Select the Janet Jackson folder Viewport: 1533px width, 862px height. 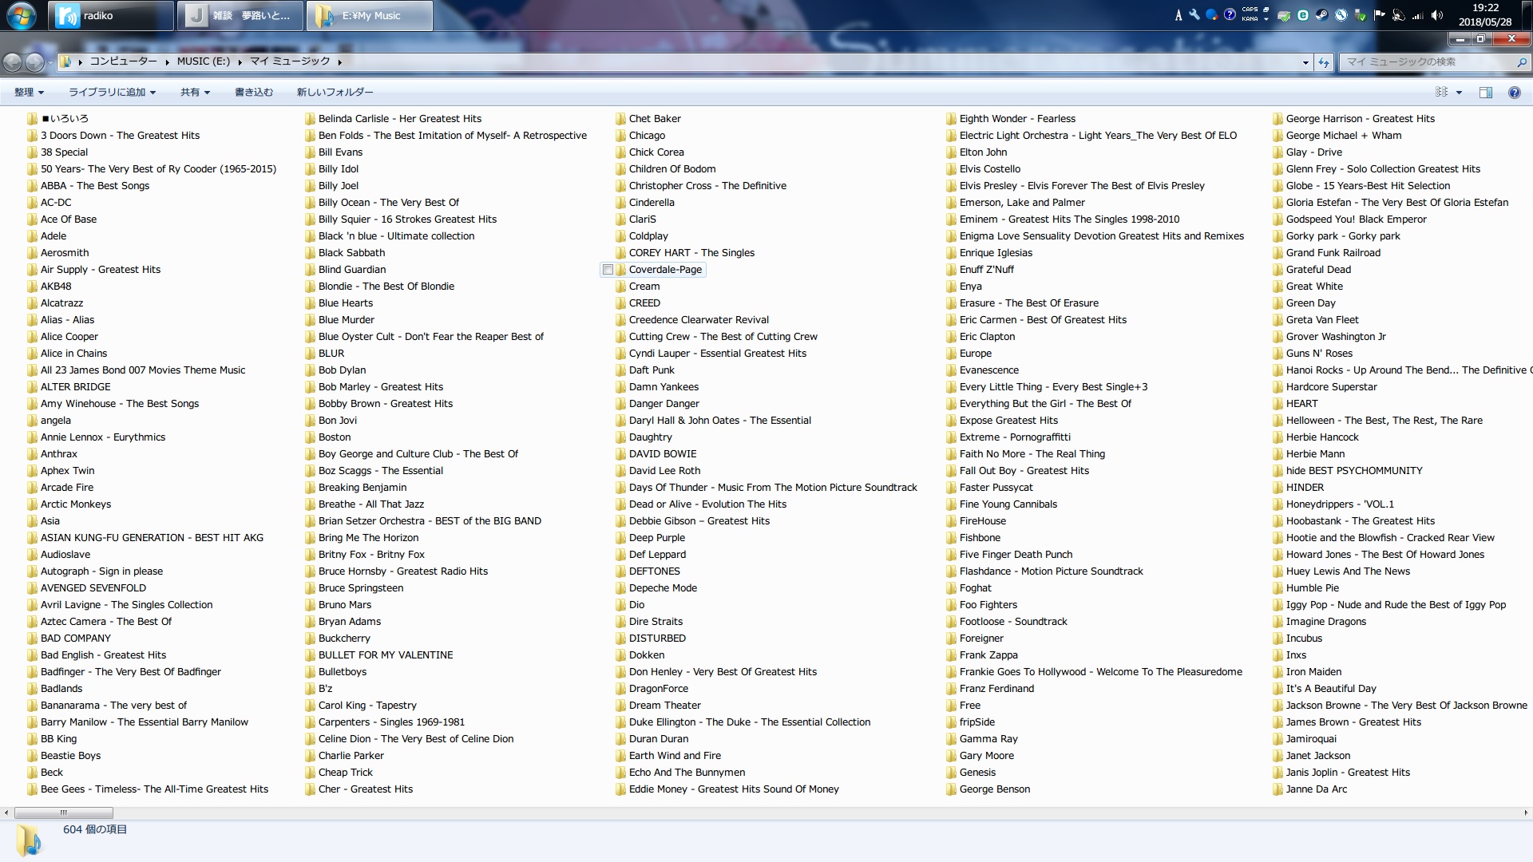click(x=1311, y=756)
